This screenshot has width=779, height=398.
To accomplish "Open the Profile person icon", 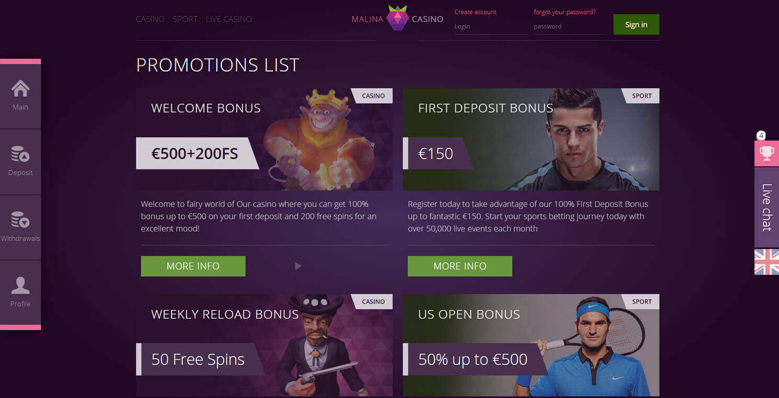I will (20, 286).
